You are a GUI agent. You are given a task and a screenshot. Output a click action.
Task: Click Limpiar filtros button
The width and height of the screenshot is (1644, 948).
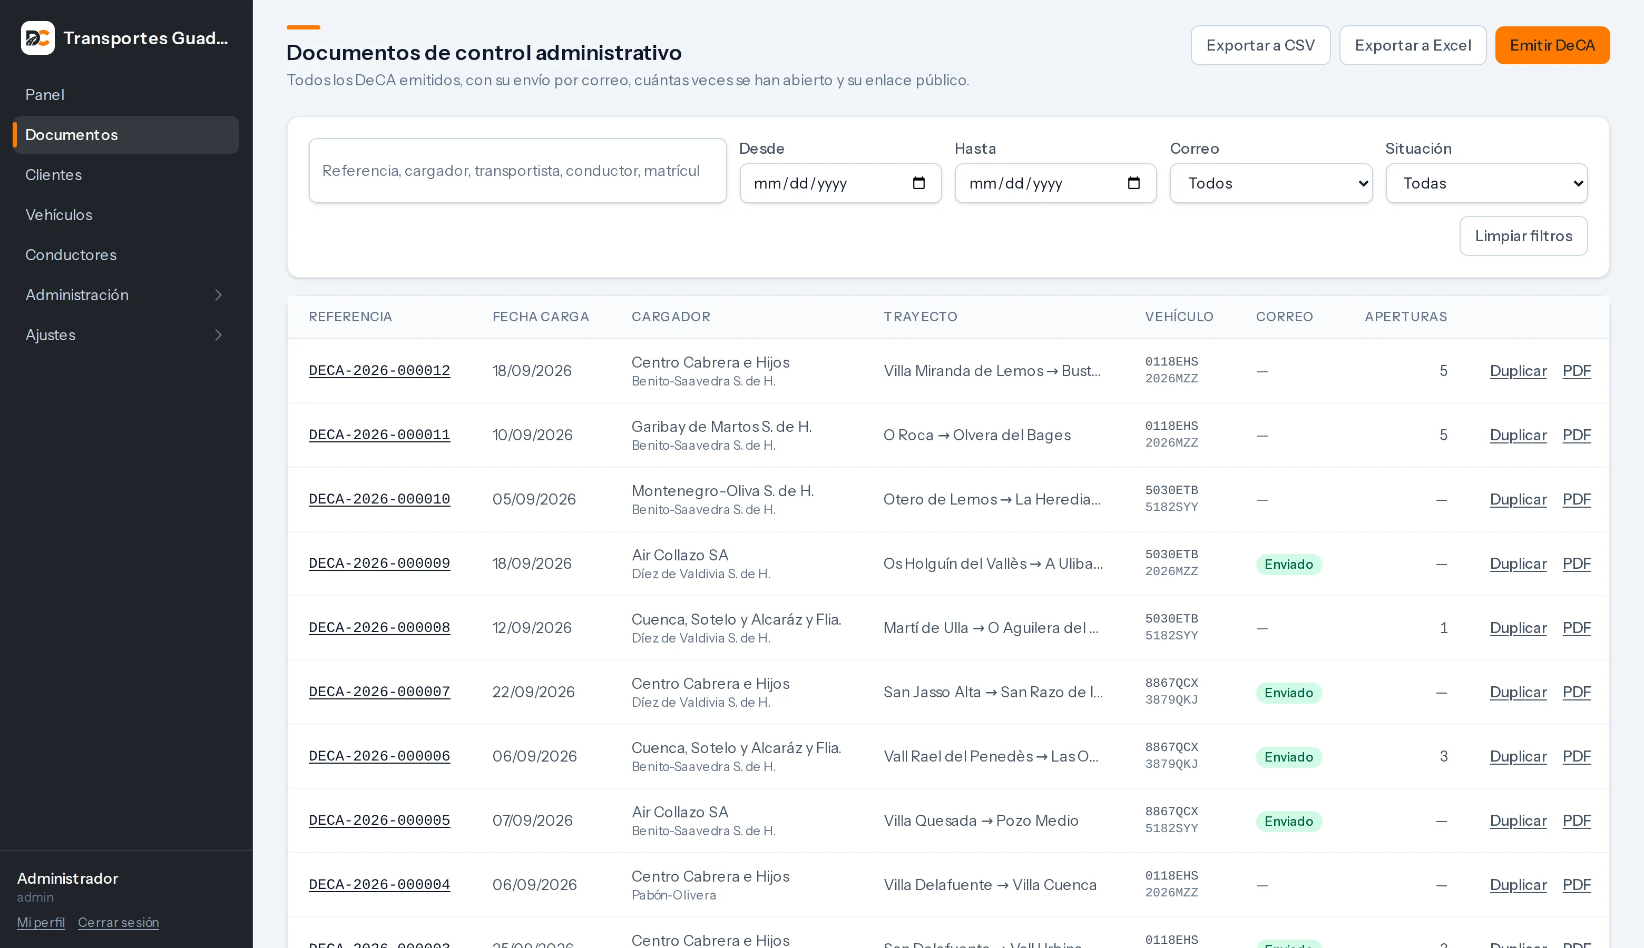pos(1523,236)
